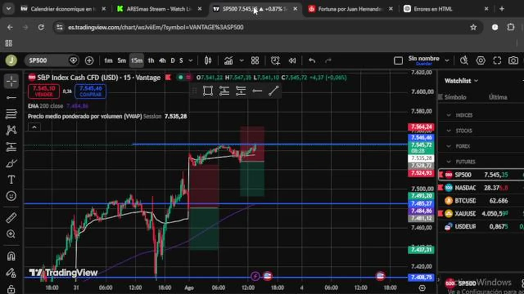Open the quick search icon
Image resolution: width=524 pixels, height=294 pixels.
coord(464,60)
